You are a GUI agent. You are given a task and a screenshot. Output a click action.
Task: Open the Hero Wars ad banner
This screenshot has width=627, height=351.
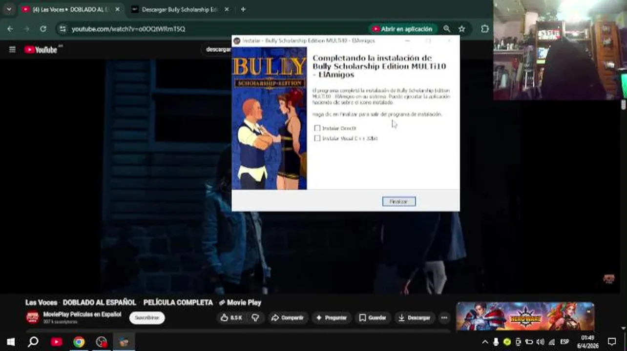525,316
